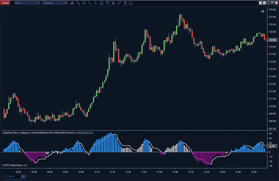Open the bar type chart style icon
The height and width of the screenshot is (181, 279).
tap(73, 3)
